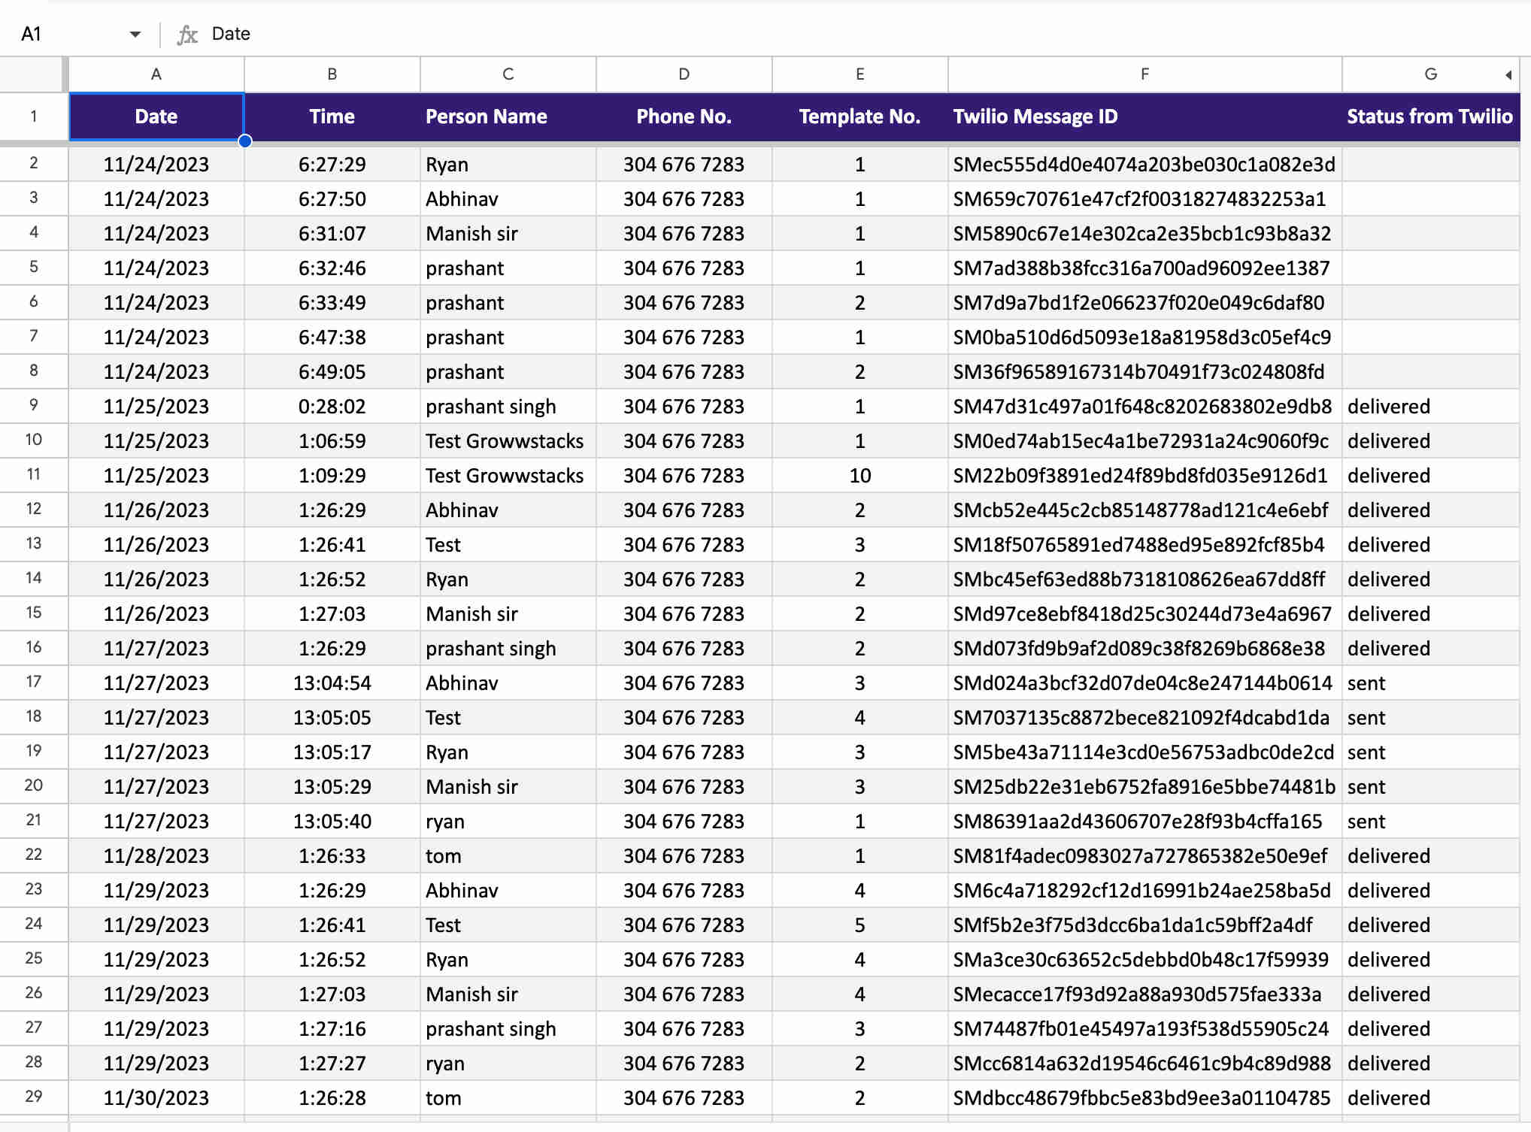Click message ID SMa3ce30c63652c5debbd0b48c17f59939
This screenshot has height=1132, width=1531.
coord(1145,960)
